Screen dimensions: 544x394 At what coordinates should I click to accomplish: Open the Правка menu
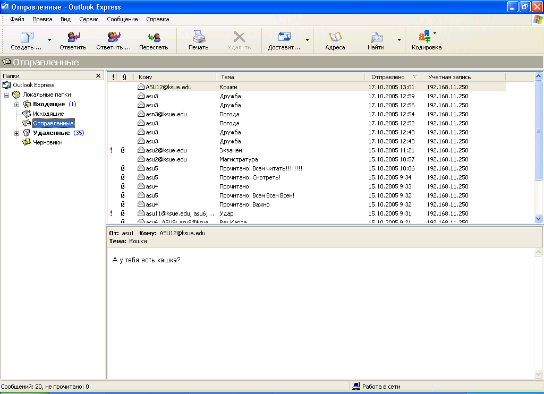(42, 19)
